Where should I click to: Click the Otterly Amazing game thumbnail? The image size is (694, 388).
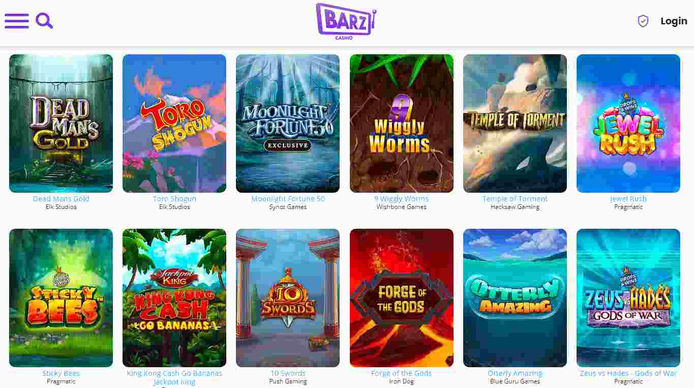pyautogui.click(x=515, y=298)
